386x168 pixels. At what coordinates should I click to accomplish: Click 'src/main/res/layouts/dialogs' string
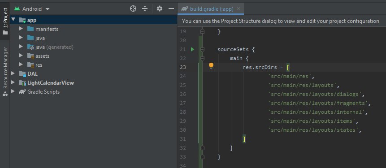click(315, 94)
